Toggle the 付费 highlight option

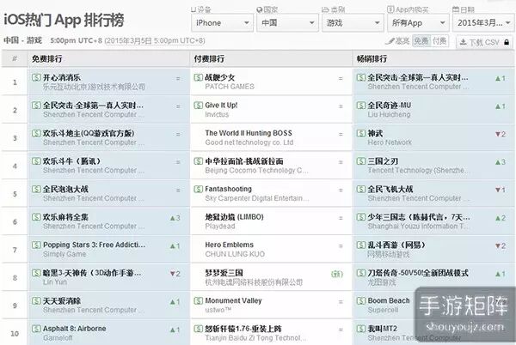[x=439, y=41]
